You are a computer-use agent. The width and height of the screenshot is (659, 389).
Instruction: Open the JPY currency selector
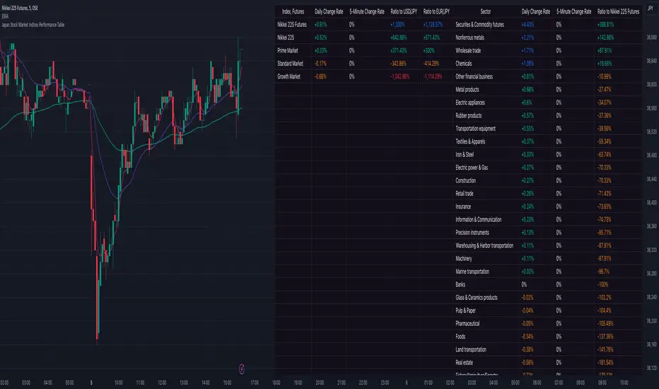pos(650,8)
